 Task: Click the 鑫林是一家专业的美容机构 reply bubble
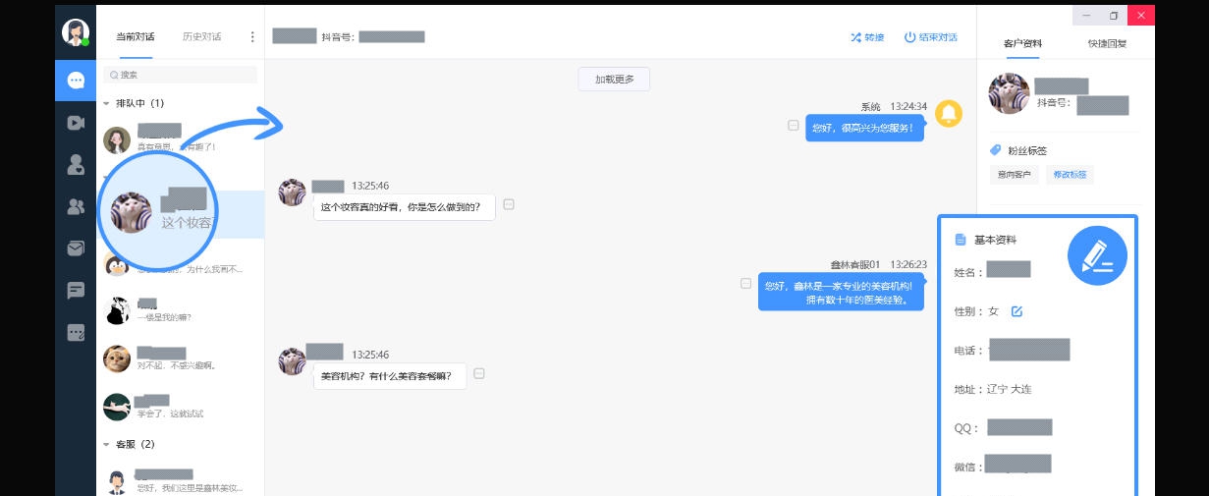(x=841, y=292)
